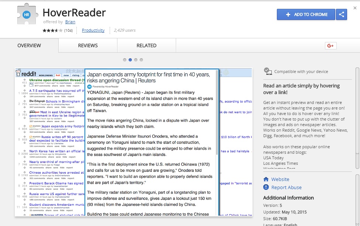Click the reddit alien logo in screenshot
Image resolution: width=360 pixels, height=226 pixels.
(18, 73)
